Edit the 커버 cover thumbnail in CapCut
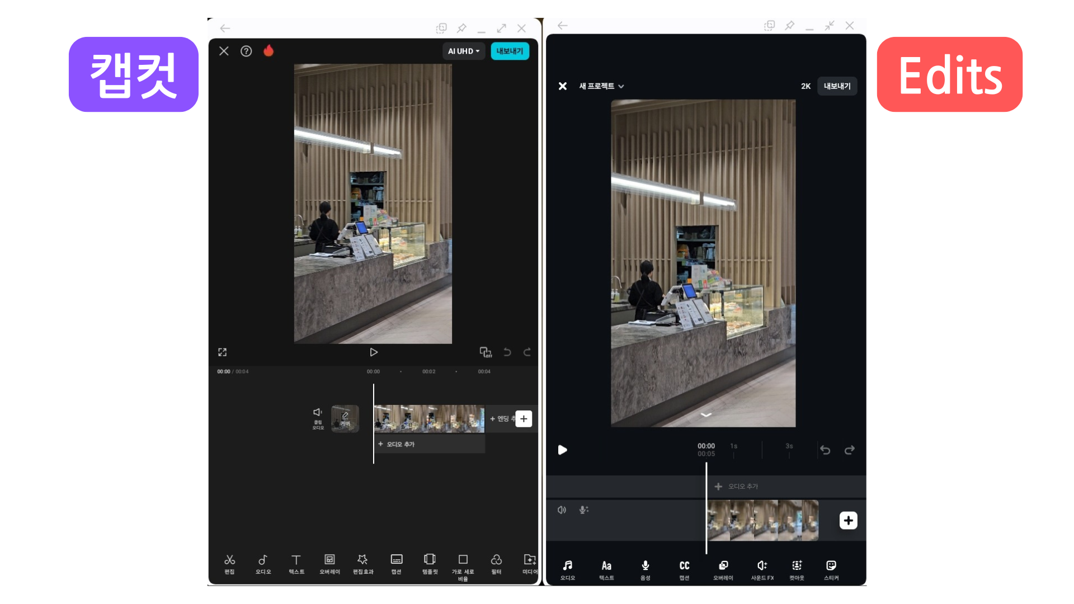This screenshot has height=604, width=1074. coord(345,419)
